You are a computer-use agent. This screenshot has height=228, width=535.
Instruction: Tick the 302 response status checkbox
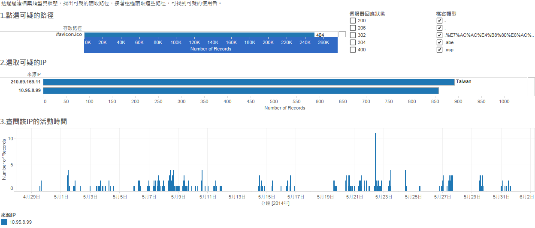tap(353, 35)
